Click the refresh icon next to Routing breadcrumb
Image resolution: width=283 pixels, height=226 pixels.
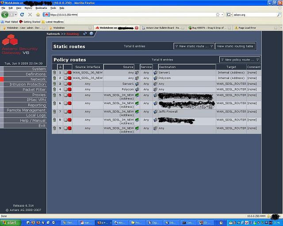85,34
